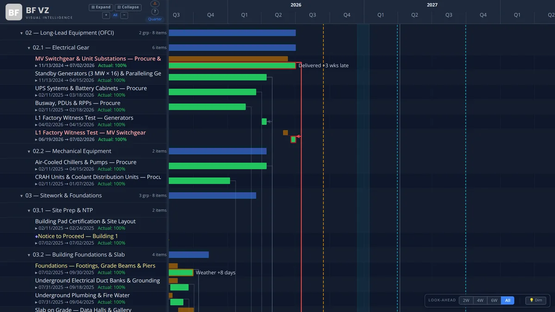This screenshot has height=312, width=555.
Task: Open the question mark help icon
Action: 155,12
